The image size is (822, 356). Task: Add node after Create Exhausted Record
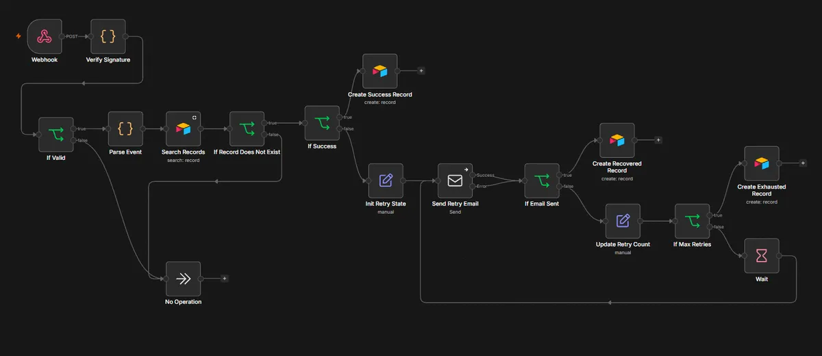(803, 163)
